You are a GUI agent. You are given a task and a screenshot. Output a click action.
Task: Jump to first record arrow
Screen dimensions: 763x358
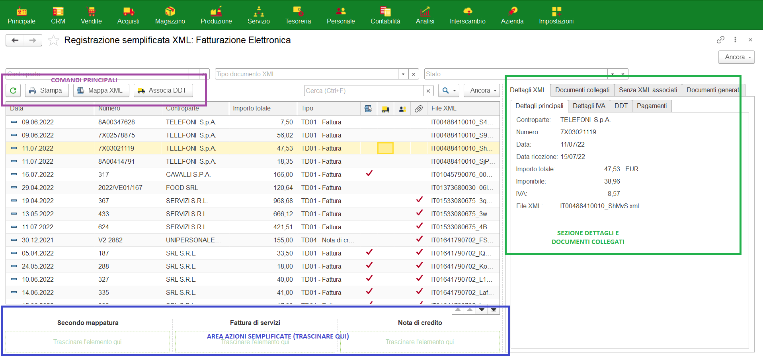458,310
